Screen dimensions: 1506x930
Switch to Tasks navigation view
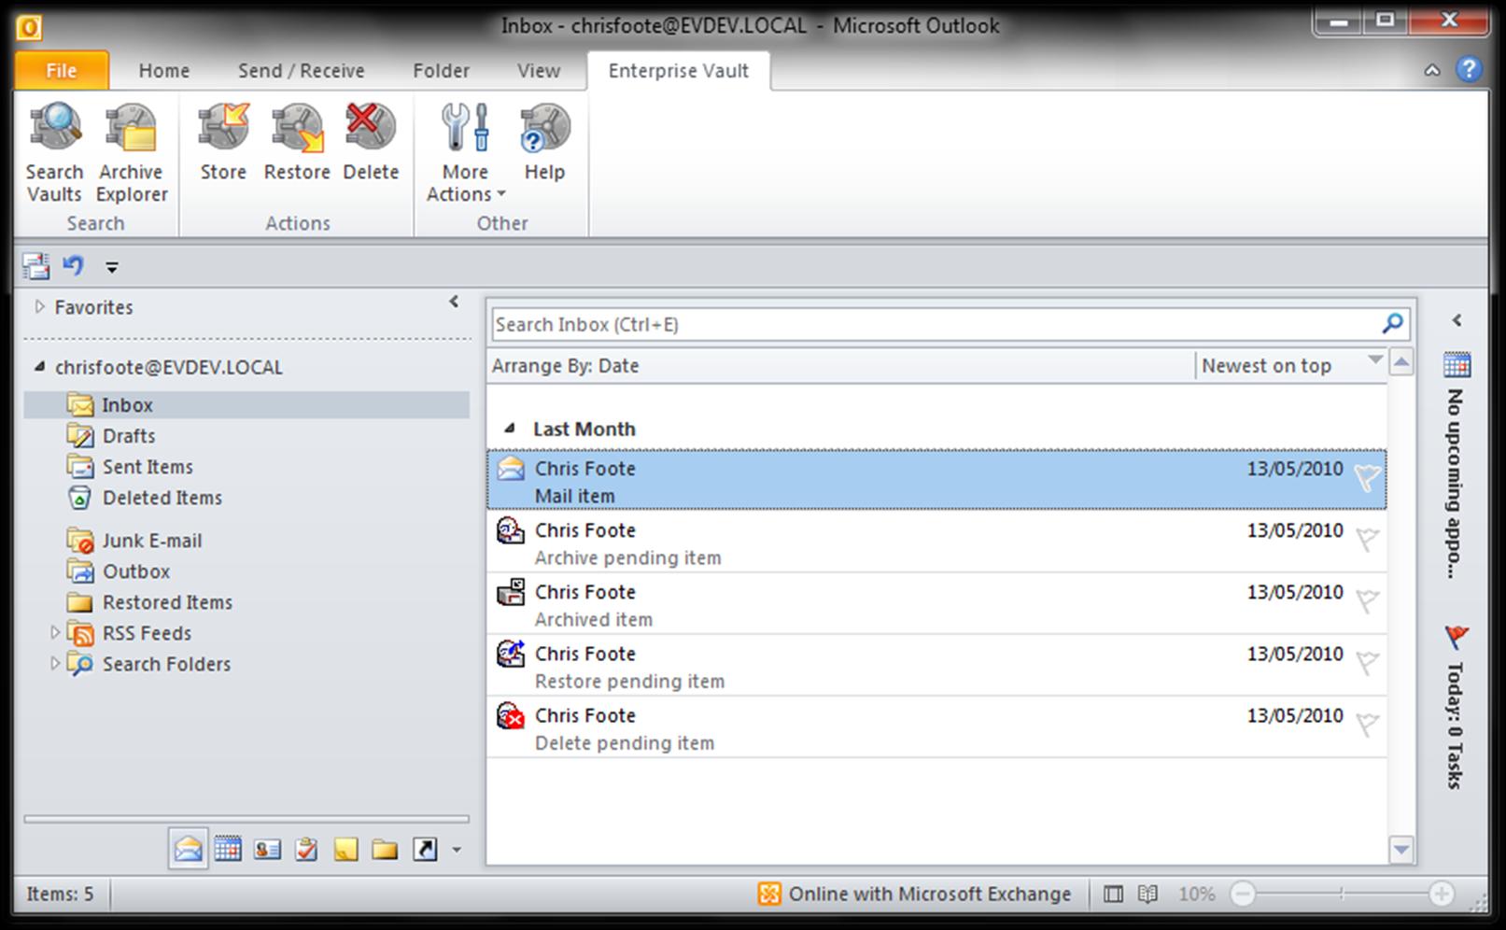click(306, 850)
